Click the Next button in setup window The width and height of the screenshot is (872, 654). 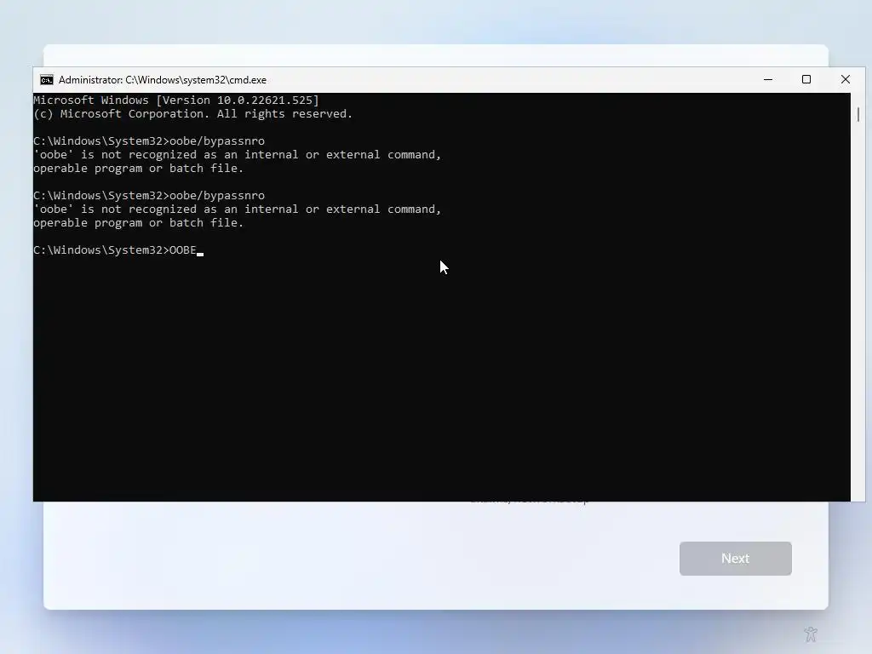point(735,559)
